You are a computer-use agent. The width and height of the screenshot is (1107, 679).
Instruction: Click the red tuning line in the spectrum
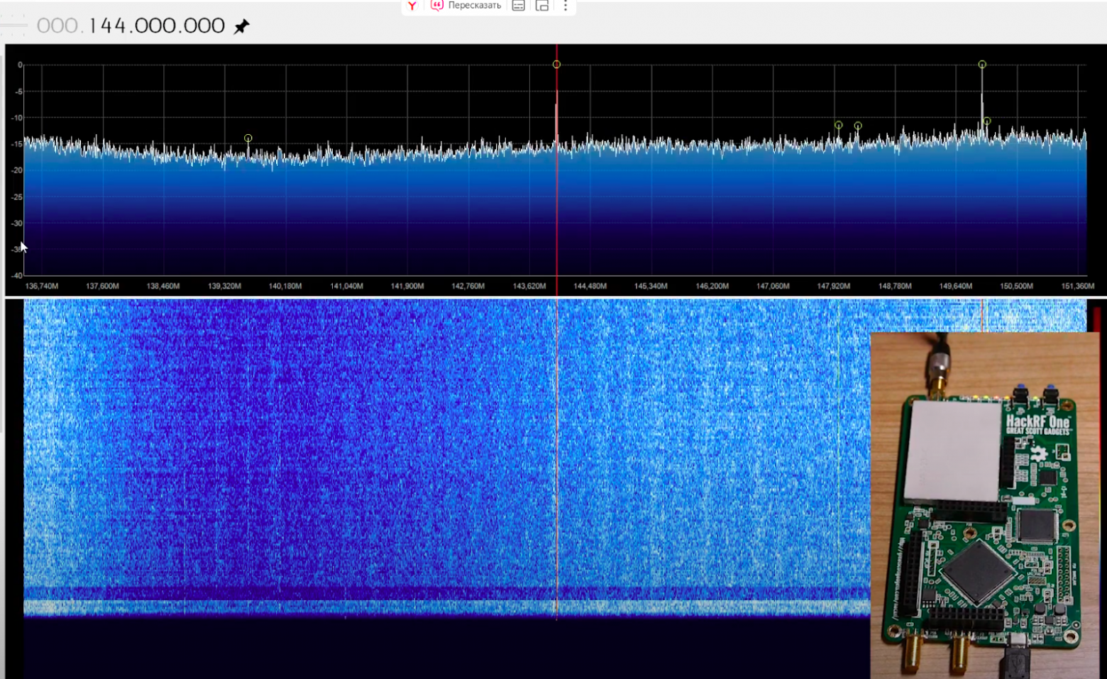[x=557, y=170]
